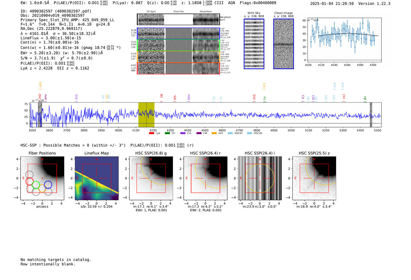This screenshot has height=280, width=411.
Task: Click the red CIV line marker near 5300 Å
Action: (344, 98)
